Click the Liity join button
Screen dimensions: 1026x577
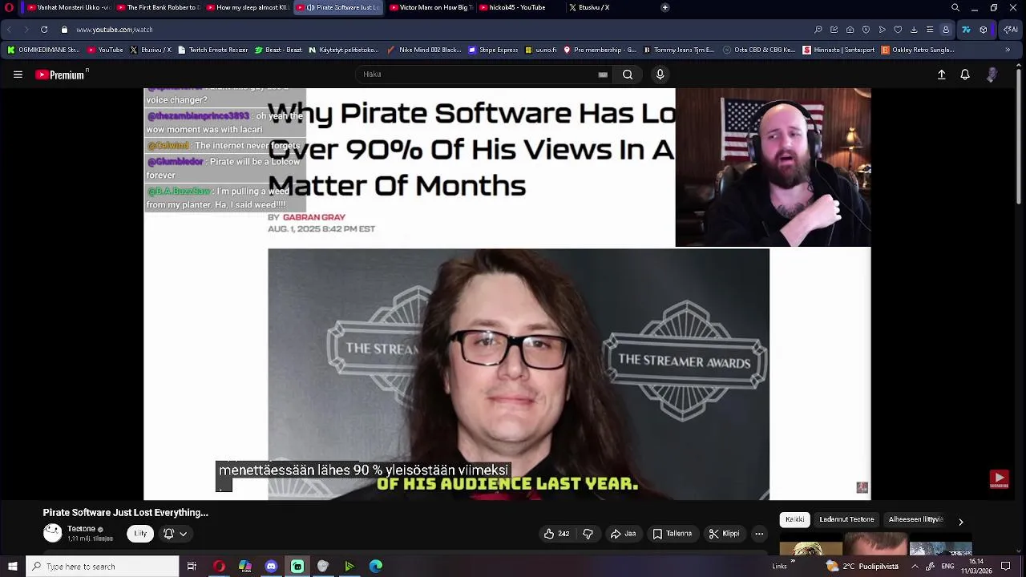pyautogui.click(x=140, y=534)
